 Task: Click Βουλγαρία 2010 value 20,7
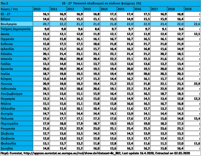[41, 24]
